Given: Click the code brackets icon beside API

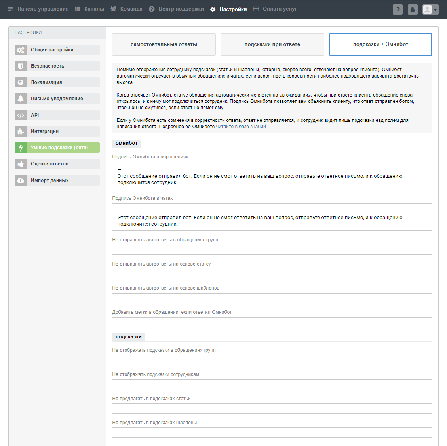Looking at the screenshot, I should tap(21, 115).
